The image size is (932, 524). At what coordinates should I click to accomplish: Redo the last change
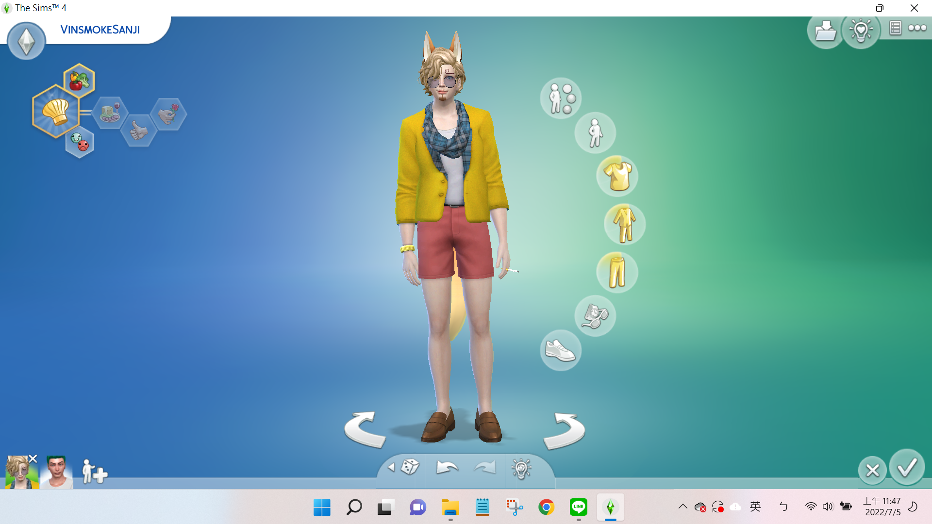click(x=484, y=467)
